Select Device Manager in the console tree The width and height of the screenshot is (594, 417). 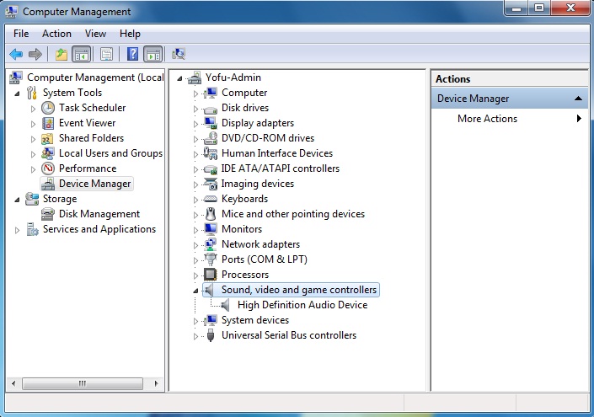94,184
